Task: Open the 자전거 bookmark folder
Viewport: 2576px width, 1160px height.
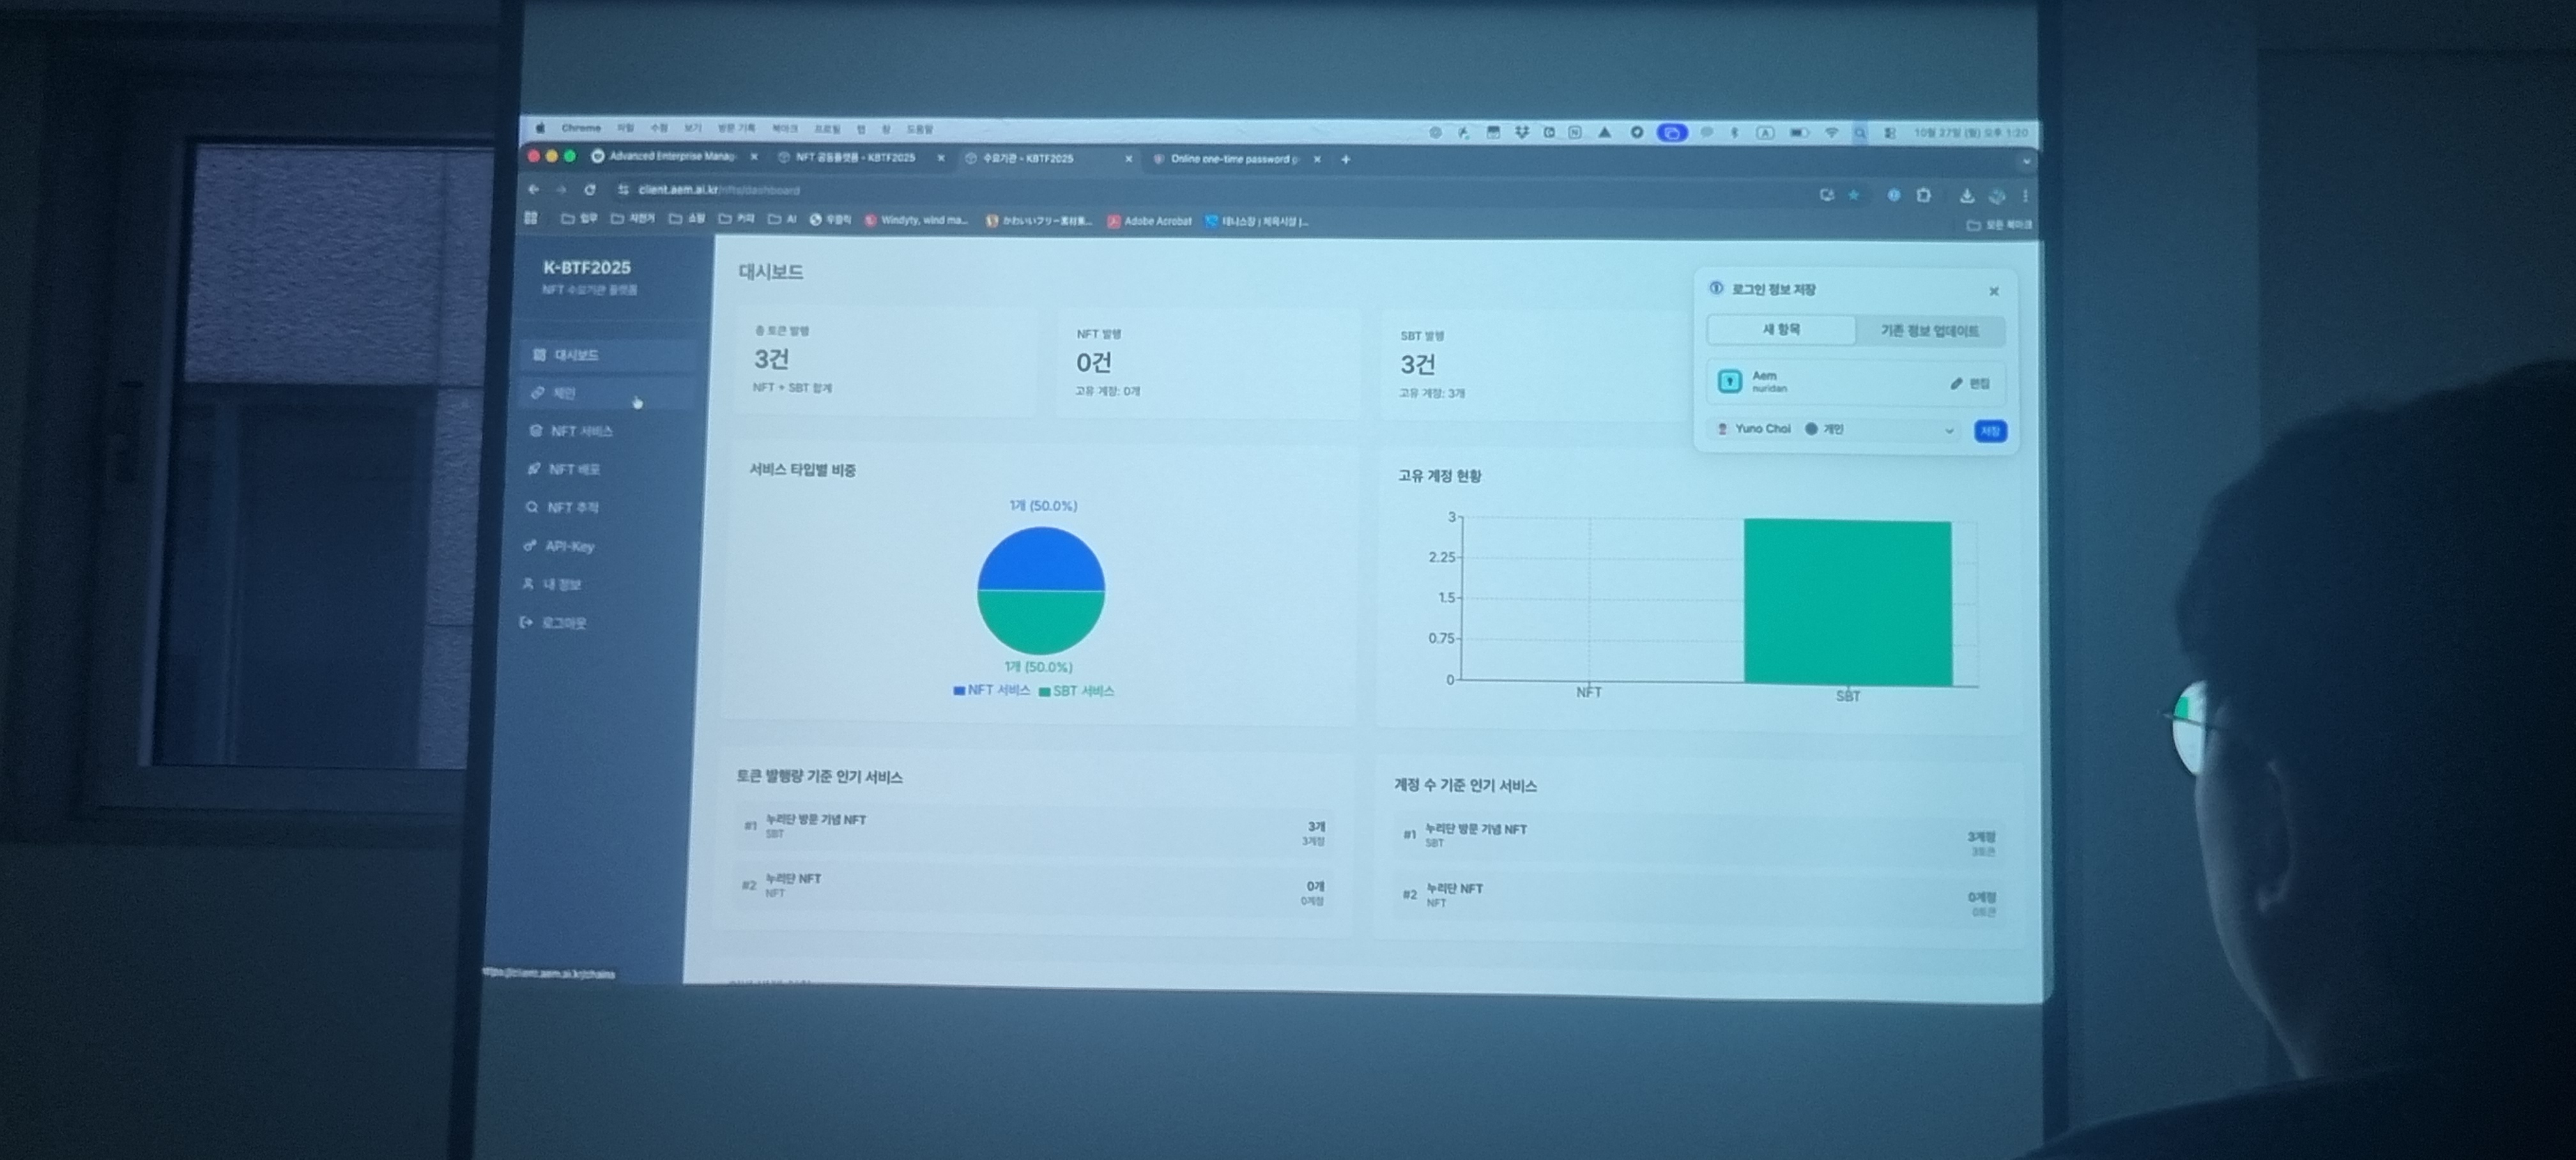Action: point(633,218)
